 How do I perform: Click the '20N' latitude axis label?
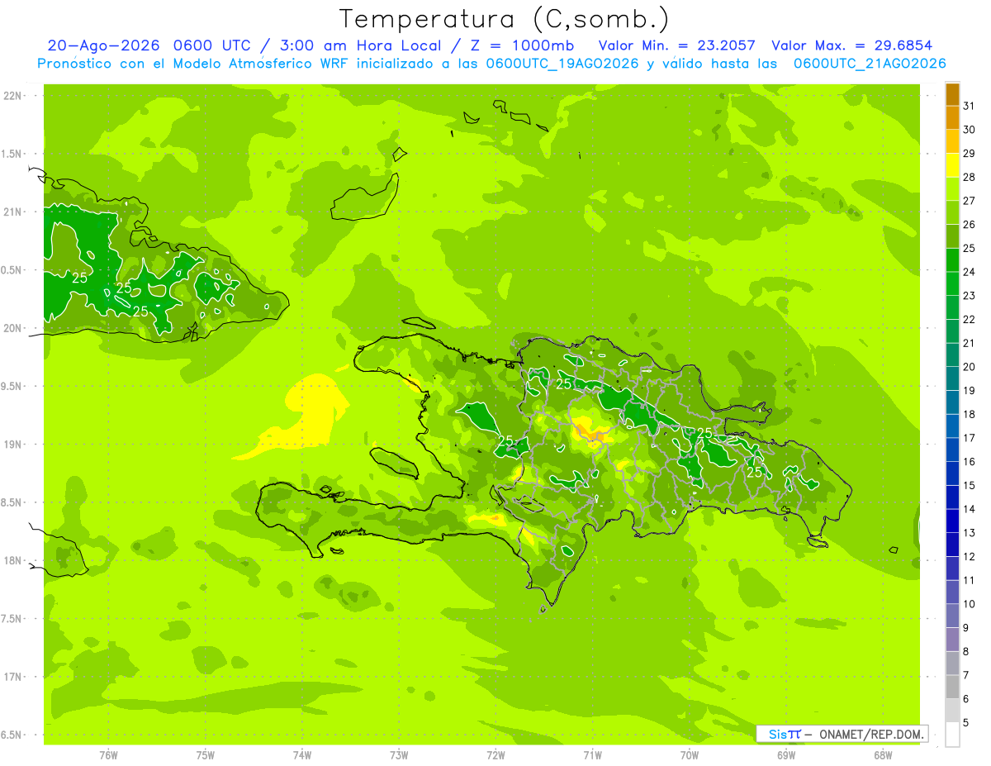point(12,328)
